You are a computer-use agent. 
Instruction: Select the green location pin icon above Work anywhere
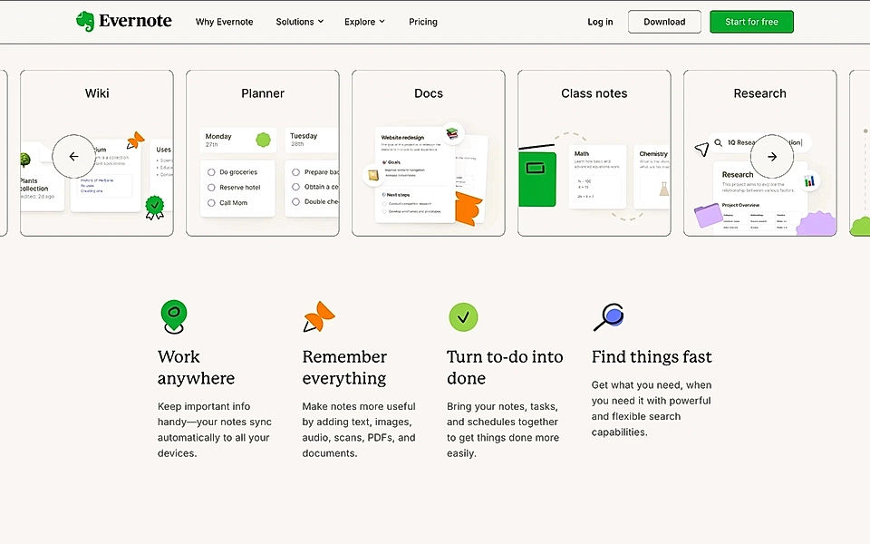coord(173,316)
